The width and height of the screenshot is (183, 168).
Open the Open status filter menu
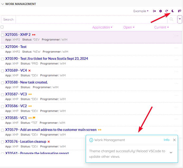[x=129, y=27]
